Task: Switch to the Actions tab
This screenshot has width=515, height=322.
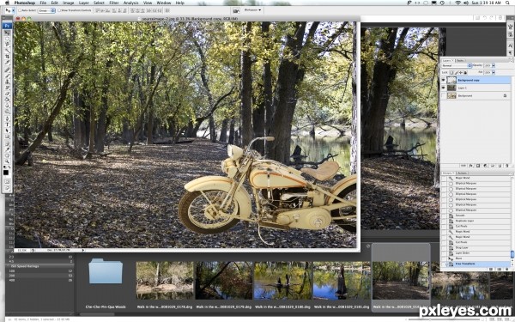Action: (463, 173)
